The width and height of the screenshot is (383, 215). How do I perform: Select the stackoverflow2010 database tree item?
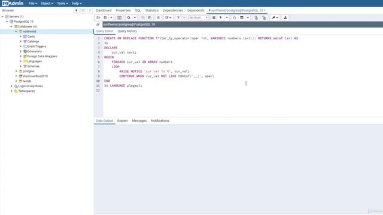click(35, 76)
